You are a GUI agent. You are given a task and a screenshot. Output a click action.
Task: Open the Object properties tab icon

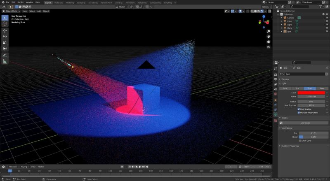276,100
